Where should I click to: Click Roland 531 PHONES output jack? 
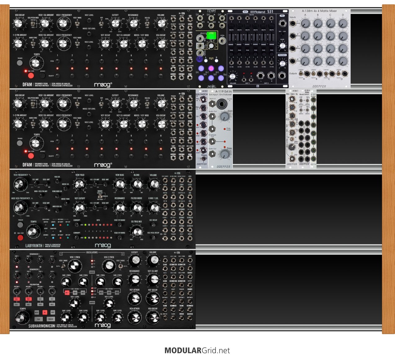[x=282, y=76]
